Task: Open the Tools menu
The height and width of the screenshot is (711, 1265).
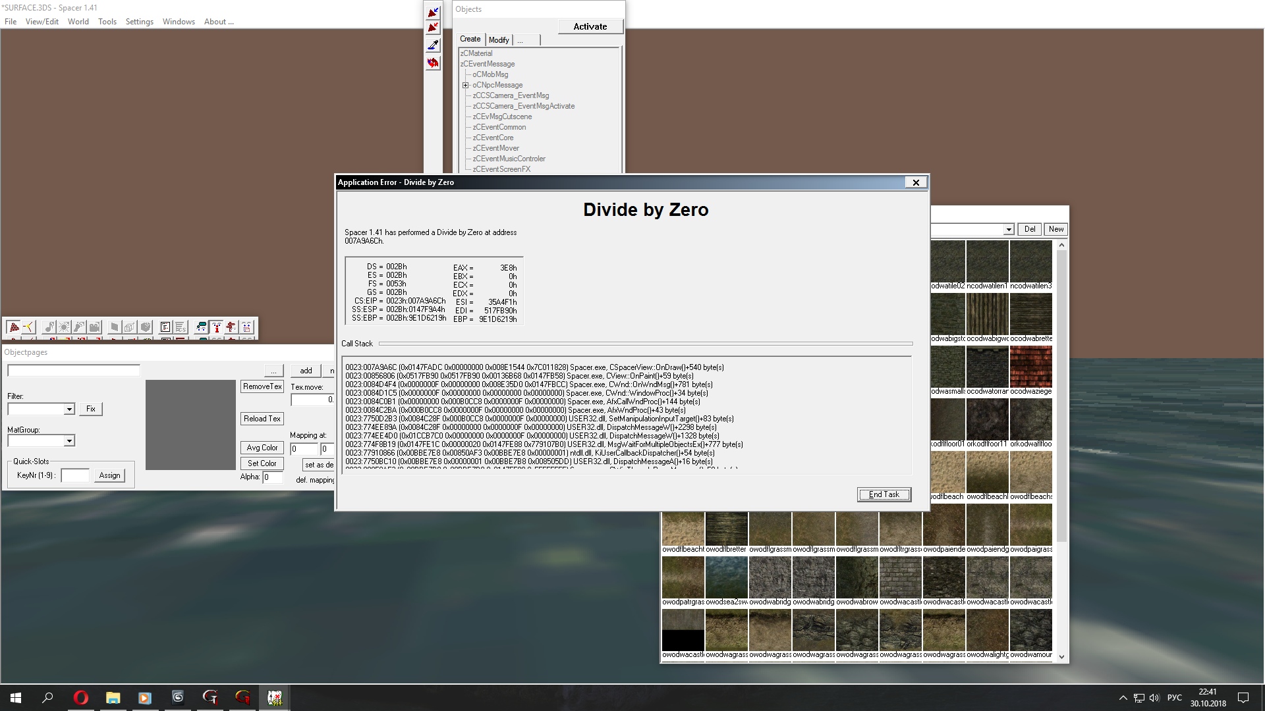Action: (x=107, y=22)
